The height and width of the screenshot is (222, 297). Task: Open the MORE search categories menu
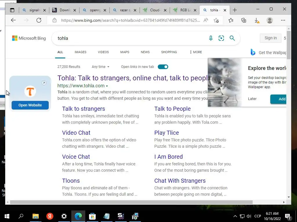[x=196, y=52]
